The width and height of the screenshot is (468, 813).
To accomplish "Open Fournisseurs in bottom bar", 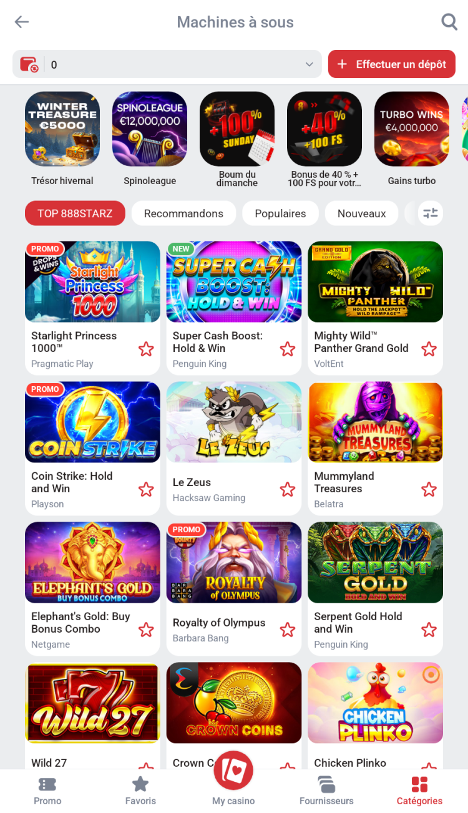I will pyautogui.click(x=326, y=784).
